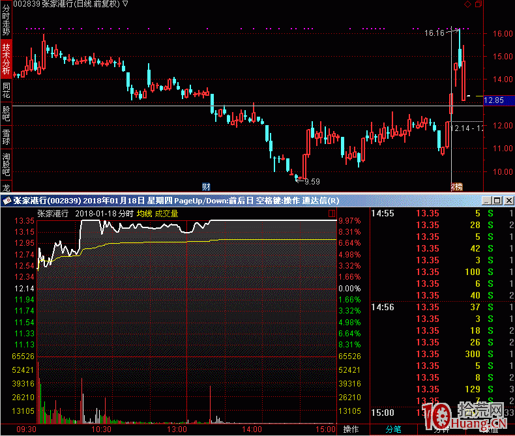Close the 张家港行 intraday dialog
This screenshot has width=515, height=436.
508,200
